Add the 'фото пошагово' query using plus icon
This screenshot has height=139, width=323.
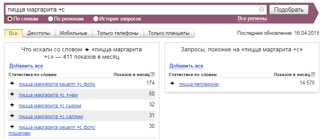(12, 127)
